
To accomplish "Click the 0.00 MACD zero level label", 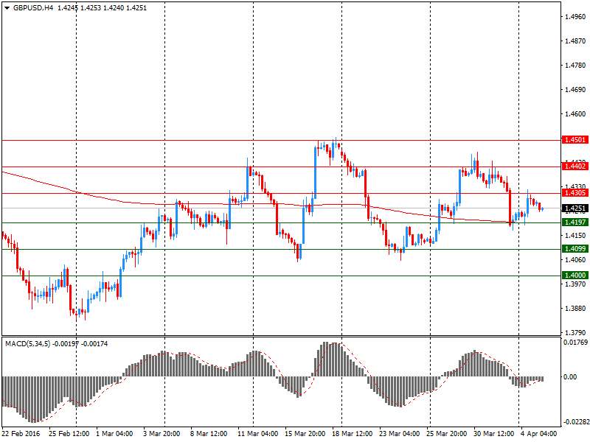I will [570, 376].
